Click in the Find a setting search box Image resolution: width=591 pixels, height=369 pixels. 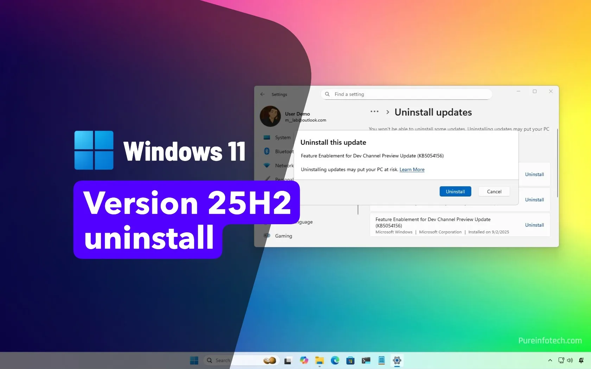click(x=406, y=94)
